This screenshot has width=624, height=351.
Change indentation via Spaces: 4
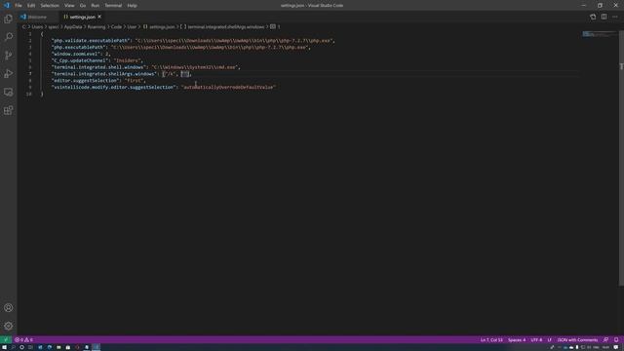[517, 340]
